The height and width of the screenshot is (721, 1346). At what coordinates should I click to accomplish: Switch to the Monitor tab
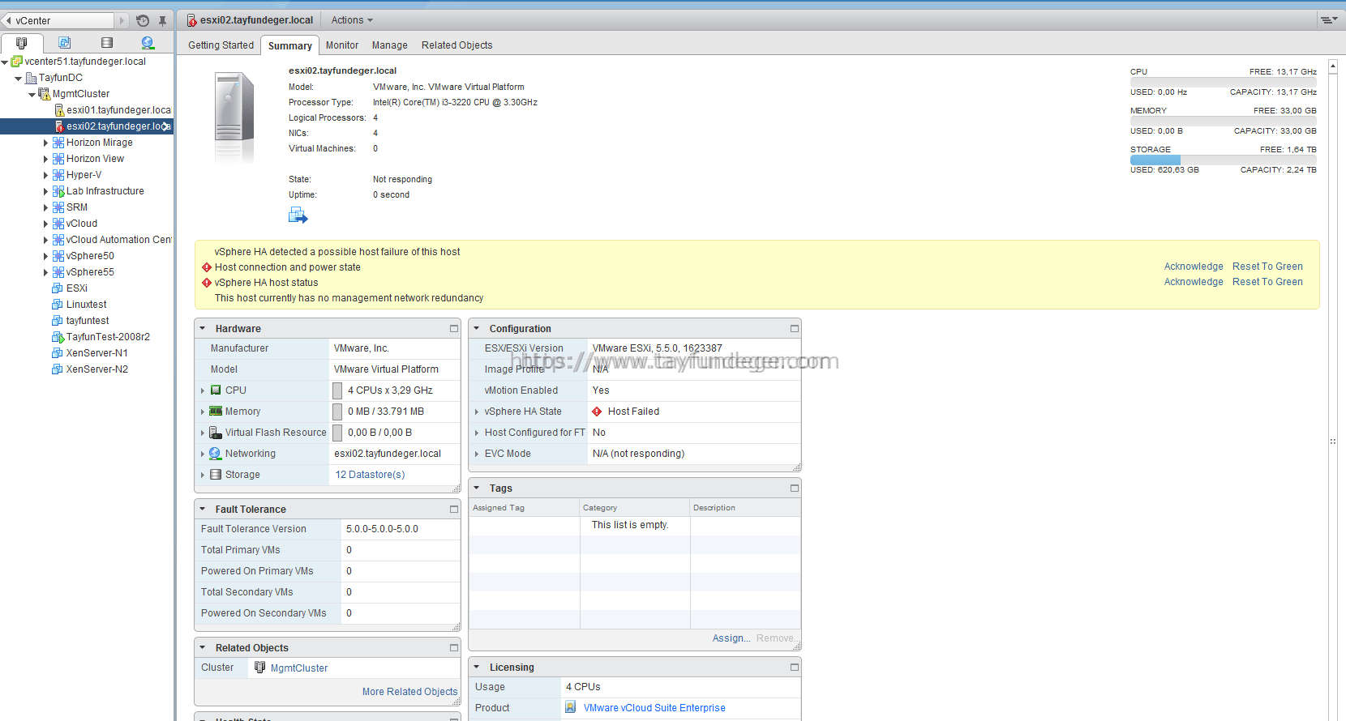[342, 45]
